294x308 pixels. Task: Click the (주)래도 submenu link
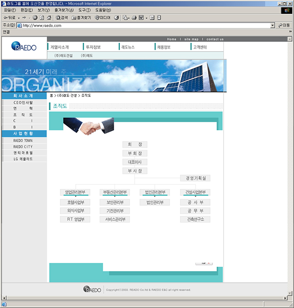pos(87,56)
